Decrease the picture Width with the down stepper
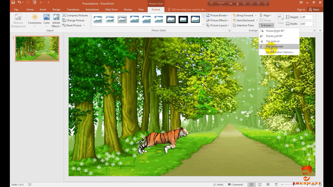Image resolution: width=333 pixels, height=187 pixels. tap(313, 25)
